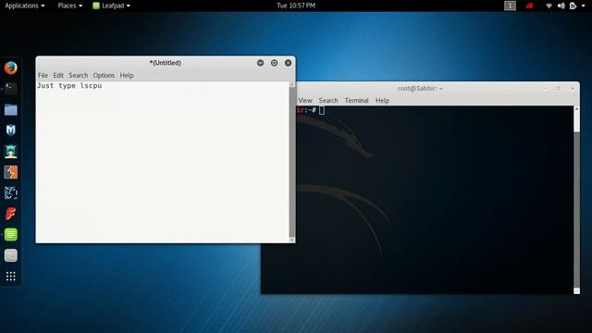This screenshot has width=592, height=333.
Task: Click the red recording icon in top bar
Action: pyautogui.click(x=529, y=6)
